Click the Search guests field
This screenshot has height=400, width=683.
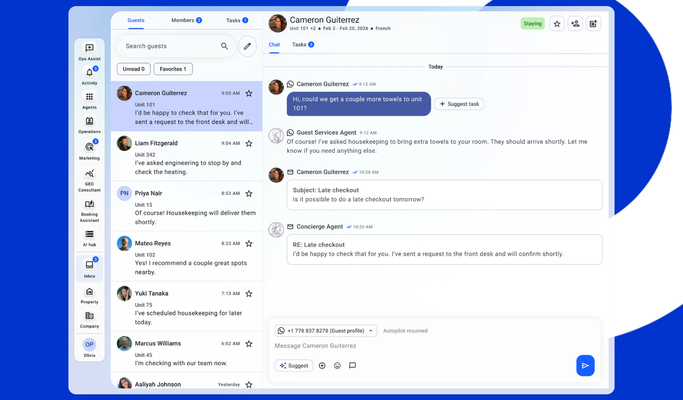pos(176,46)
